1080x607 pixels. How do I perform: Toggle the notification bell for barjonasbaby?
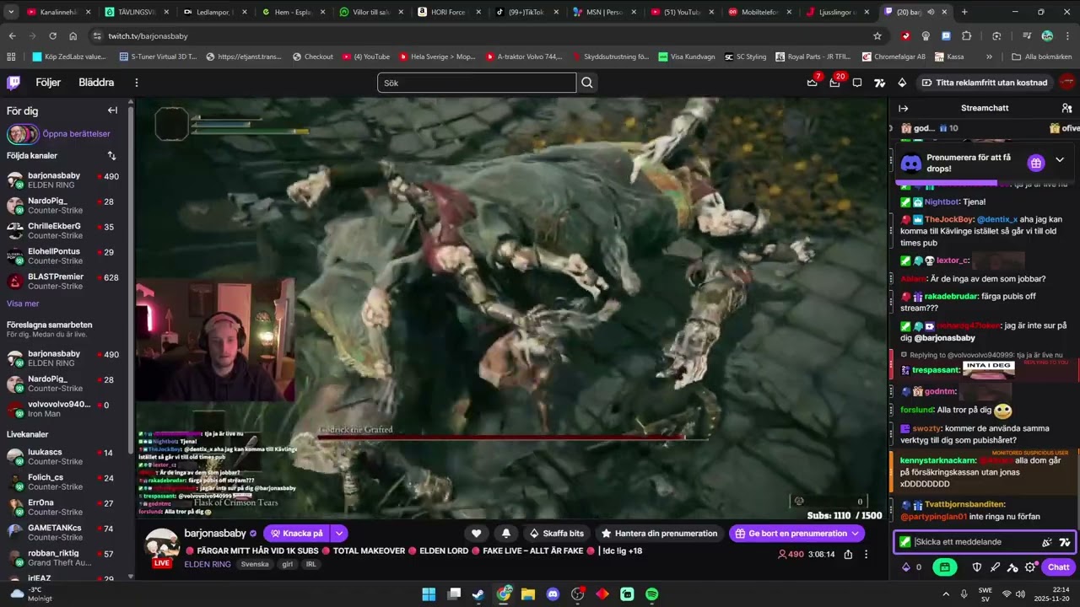[506, 534]
